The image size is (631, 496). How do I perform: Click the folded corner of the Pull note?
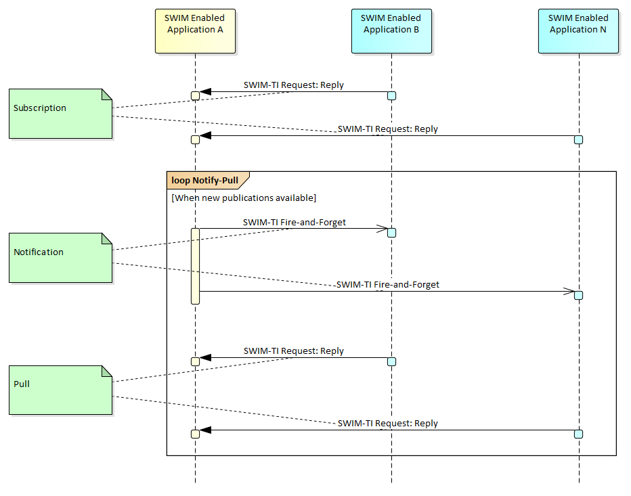coord(106,371)
